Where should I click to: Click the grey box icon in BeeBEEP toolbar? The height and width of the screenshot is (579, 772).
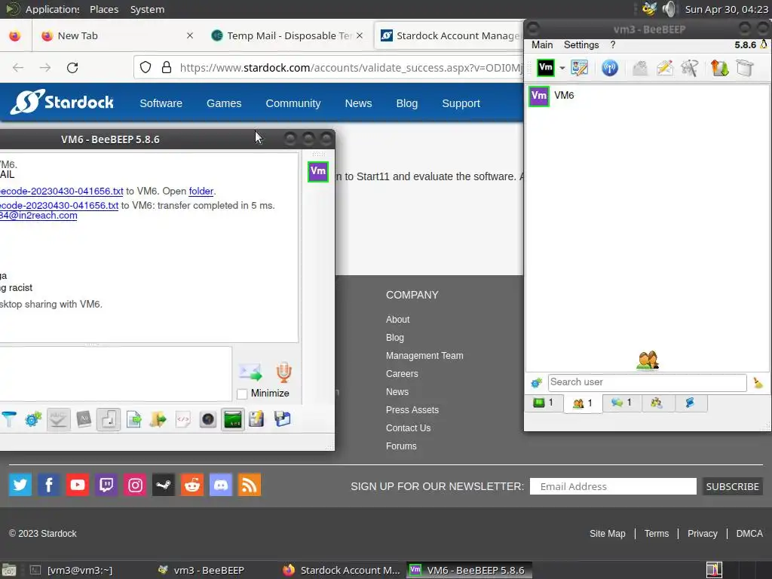[x=745, y=68]
